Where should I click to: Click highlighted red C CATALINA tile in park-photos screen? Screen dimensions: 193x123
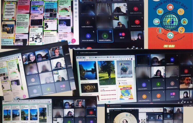[91, 112]
